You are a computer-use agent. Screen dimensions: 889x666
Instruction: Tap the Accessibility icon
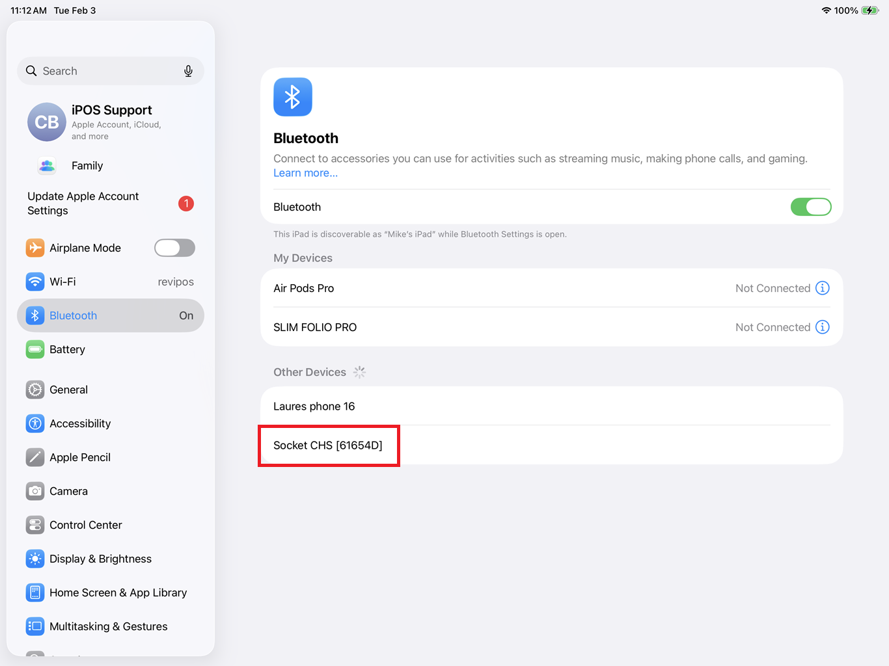click(x=35, y=423)
